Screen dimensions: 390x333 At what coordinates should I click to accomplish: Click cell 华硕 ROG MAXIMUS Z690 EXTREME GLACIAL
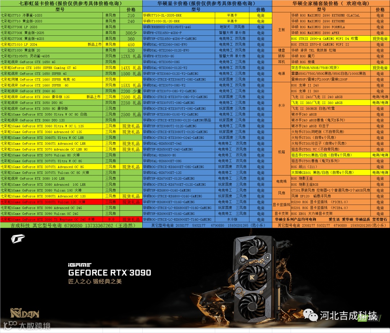coord(330,15)
